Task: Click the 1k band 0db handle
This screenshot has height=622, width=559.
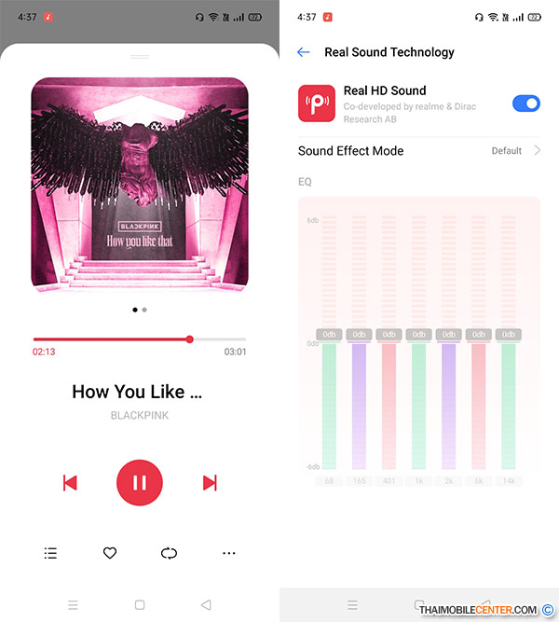Action: 418,335
